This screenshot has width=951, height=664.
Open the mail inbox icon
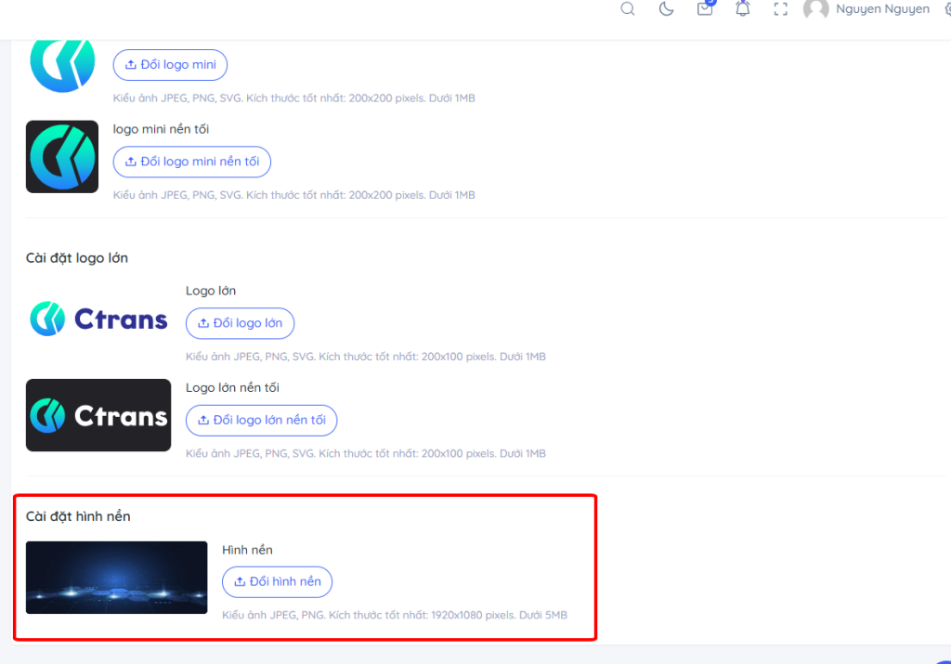coord(705,9)
